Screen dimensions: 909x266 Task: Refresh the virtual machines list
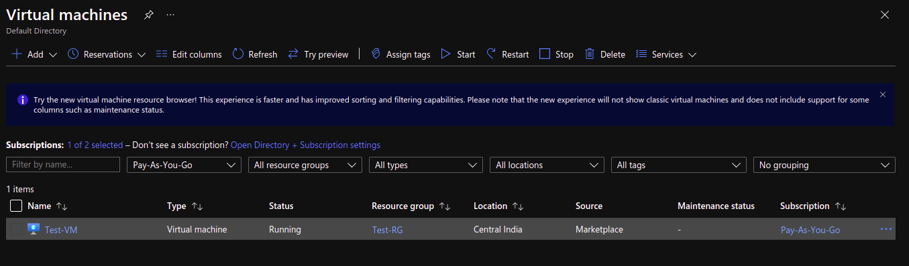tap(255, 54)
